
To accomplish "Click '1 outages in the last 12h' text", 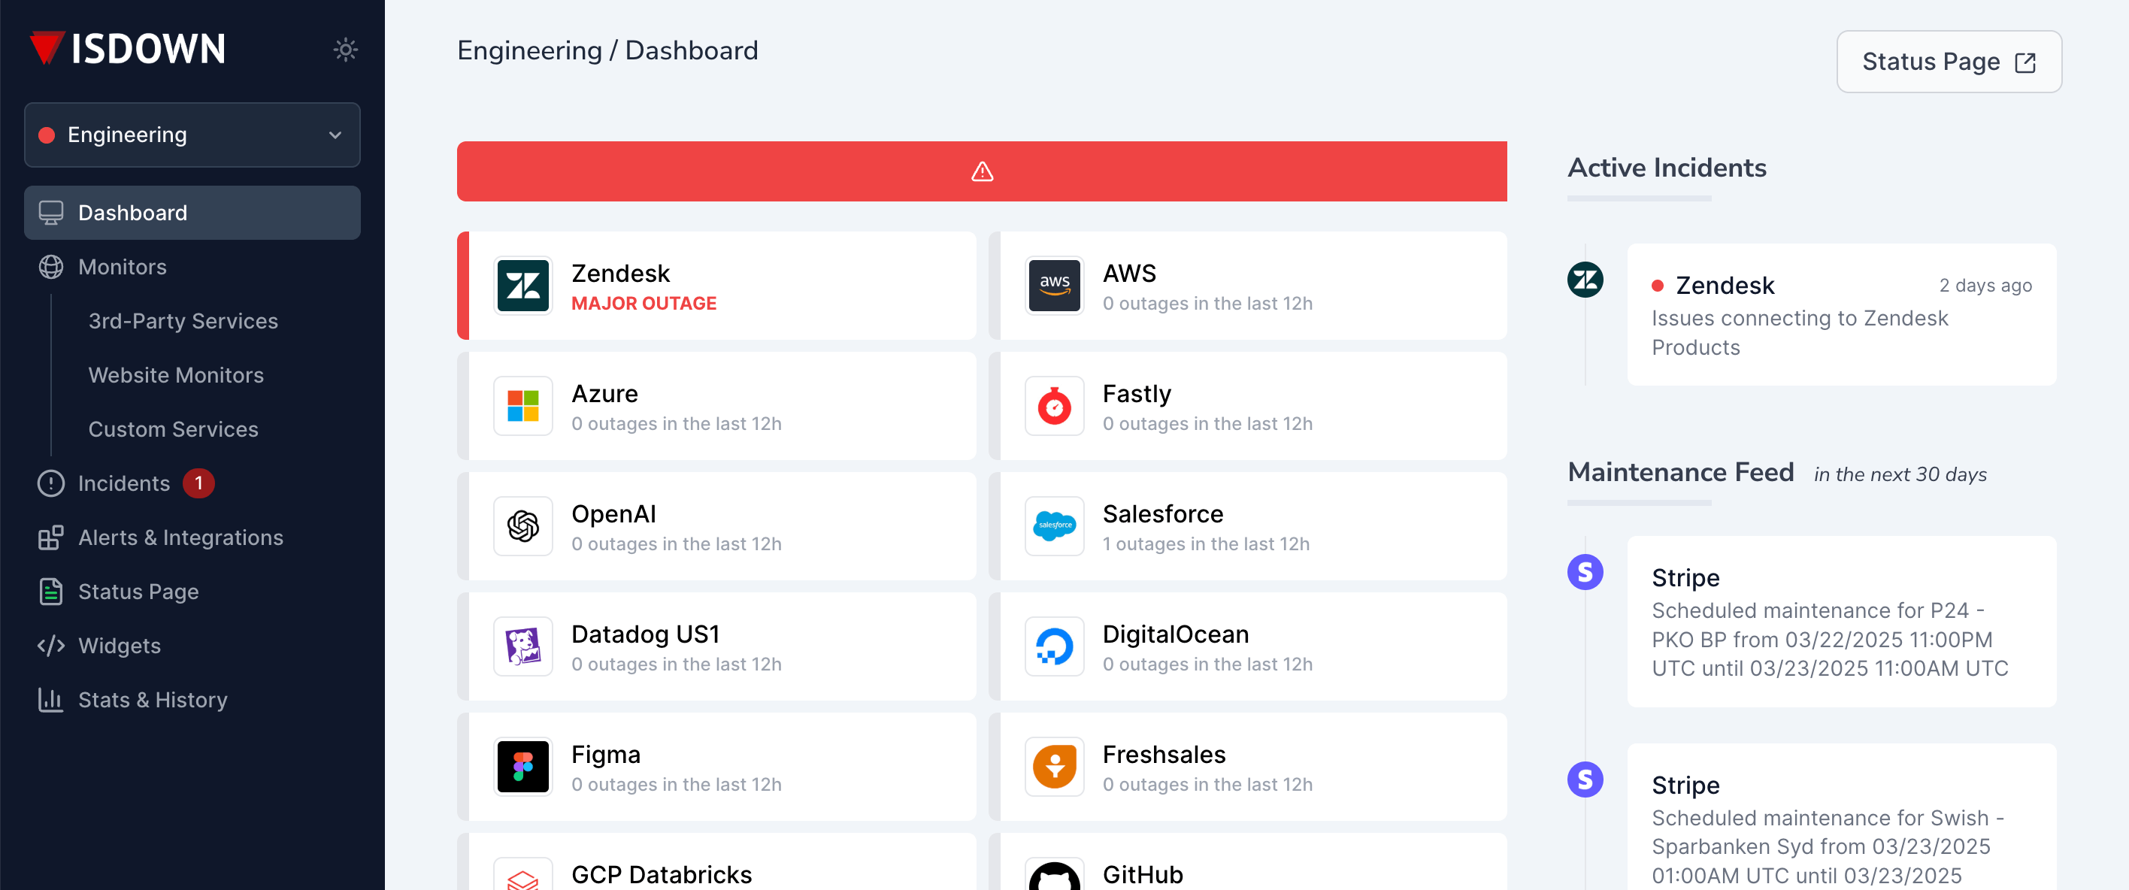I will [1206, 543].
